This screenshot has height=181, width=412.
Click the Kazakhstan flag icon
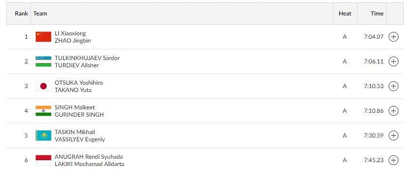click(43, 136)
